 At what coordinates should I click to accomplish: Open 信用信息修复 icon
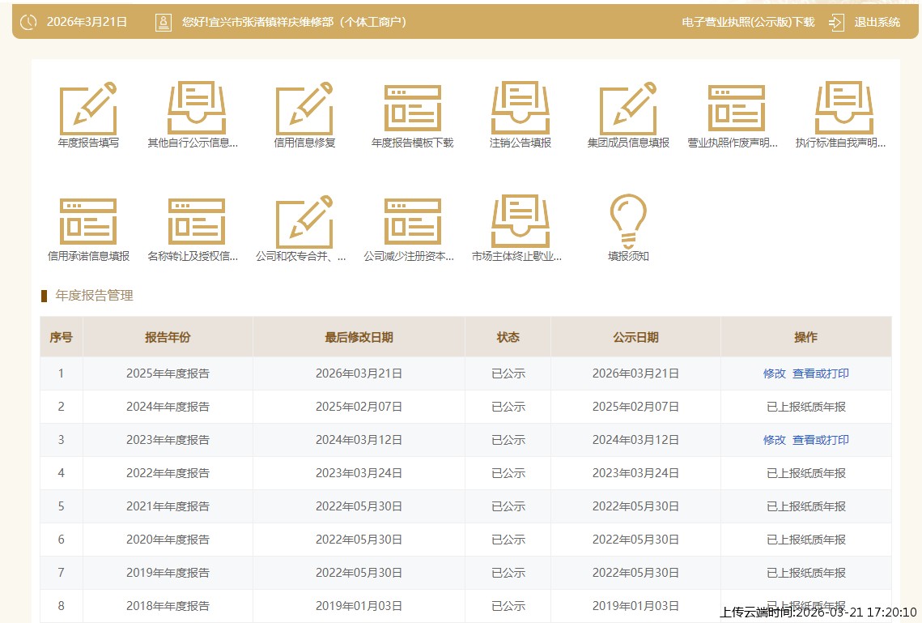pos(304,109)
